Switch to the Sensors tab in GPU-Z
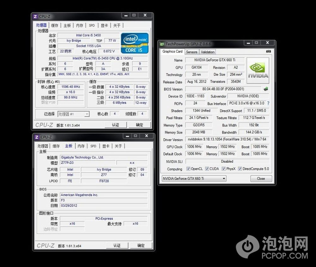This screenshot has height=267, width=316. click(x=192, y=52)
